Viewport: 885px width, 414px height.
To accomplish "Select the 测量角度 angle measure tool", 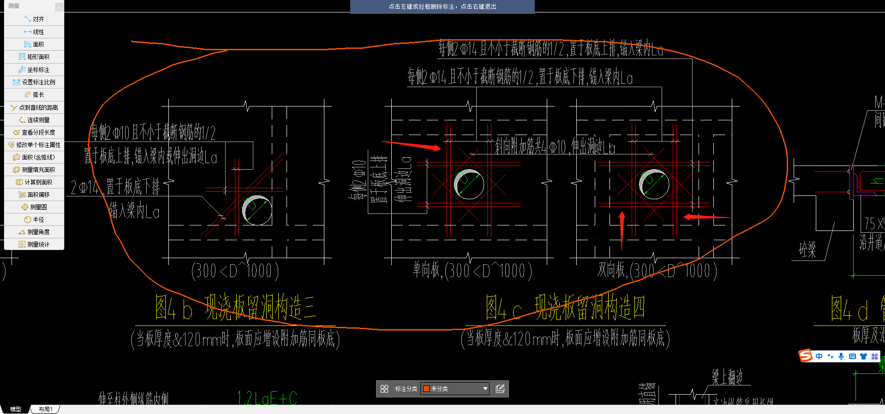I will click(34, 232).
